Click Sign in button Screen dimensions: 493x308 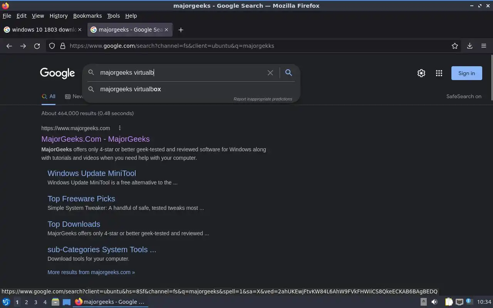coord(466,73)
